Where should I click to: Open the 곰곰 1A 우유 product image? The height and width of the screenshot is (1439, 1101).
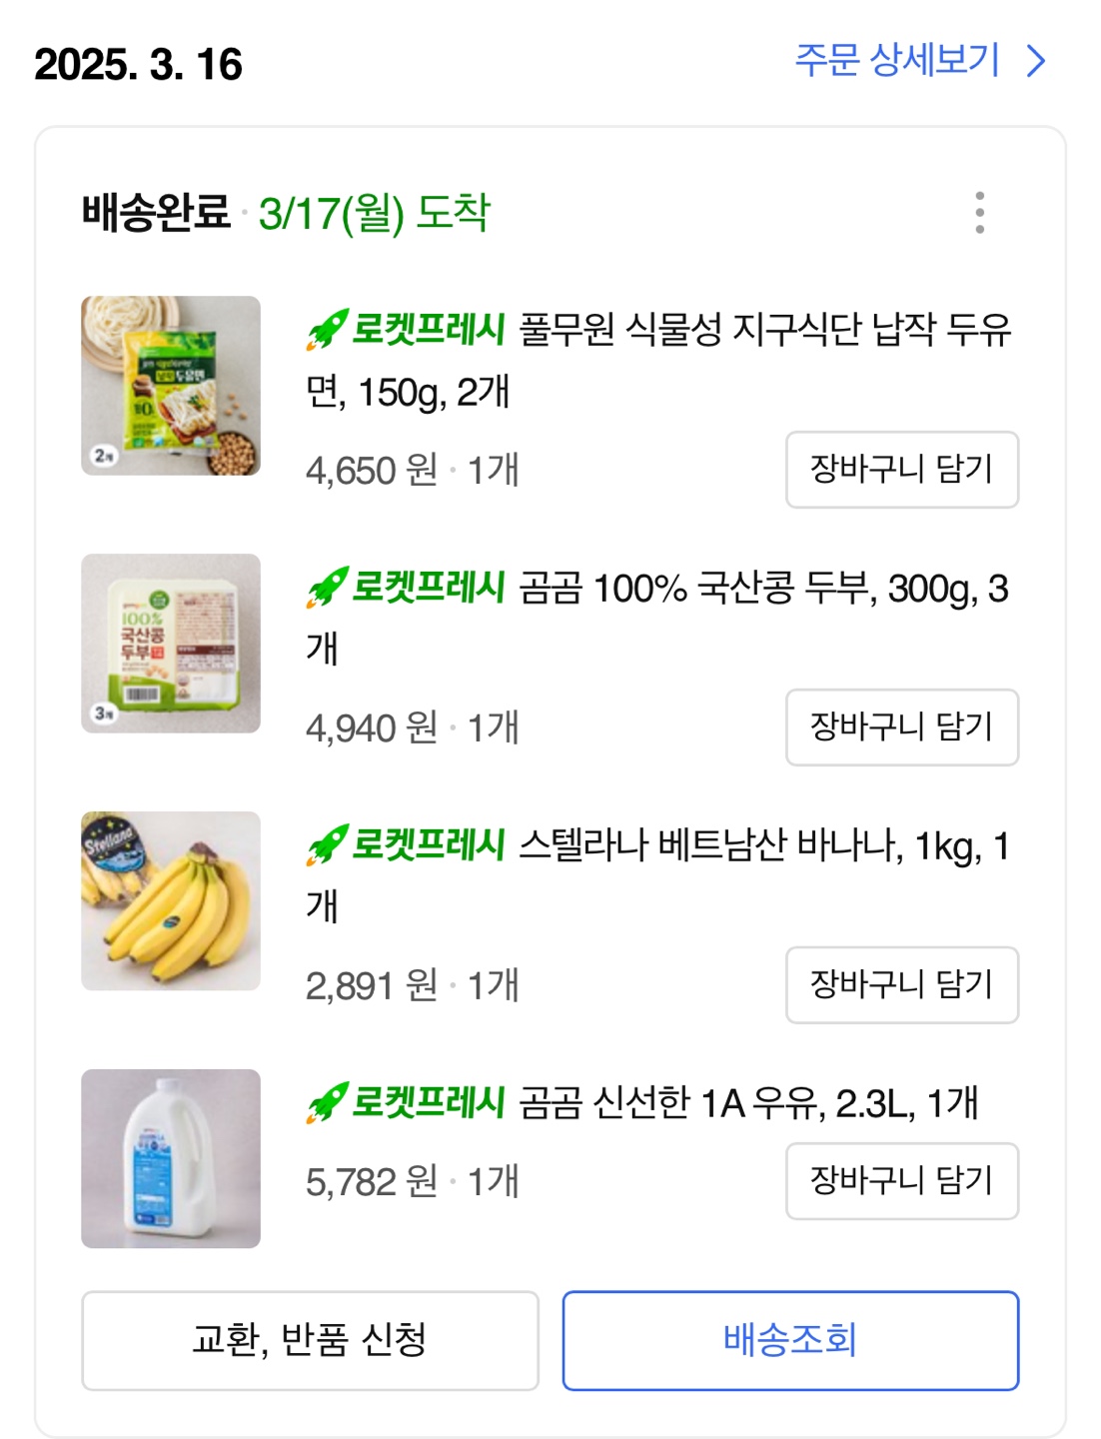click(171, 1159)
